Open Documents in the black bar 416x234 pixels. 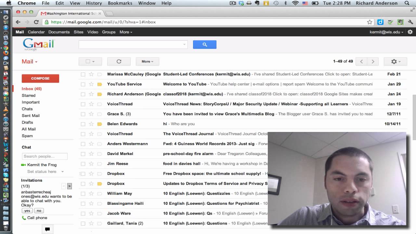[x=59, y=32]
